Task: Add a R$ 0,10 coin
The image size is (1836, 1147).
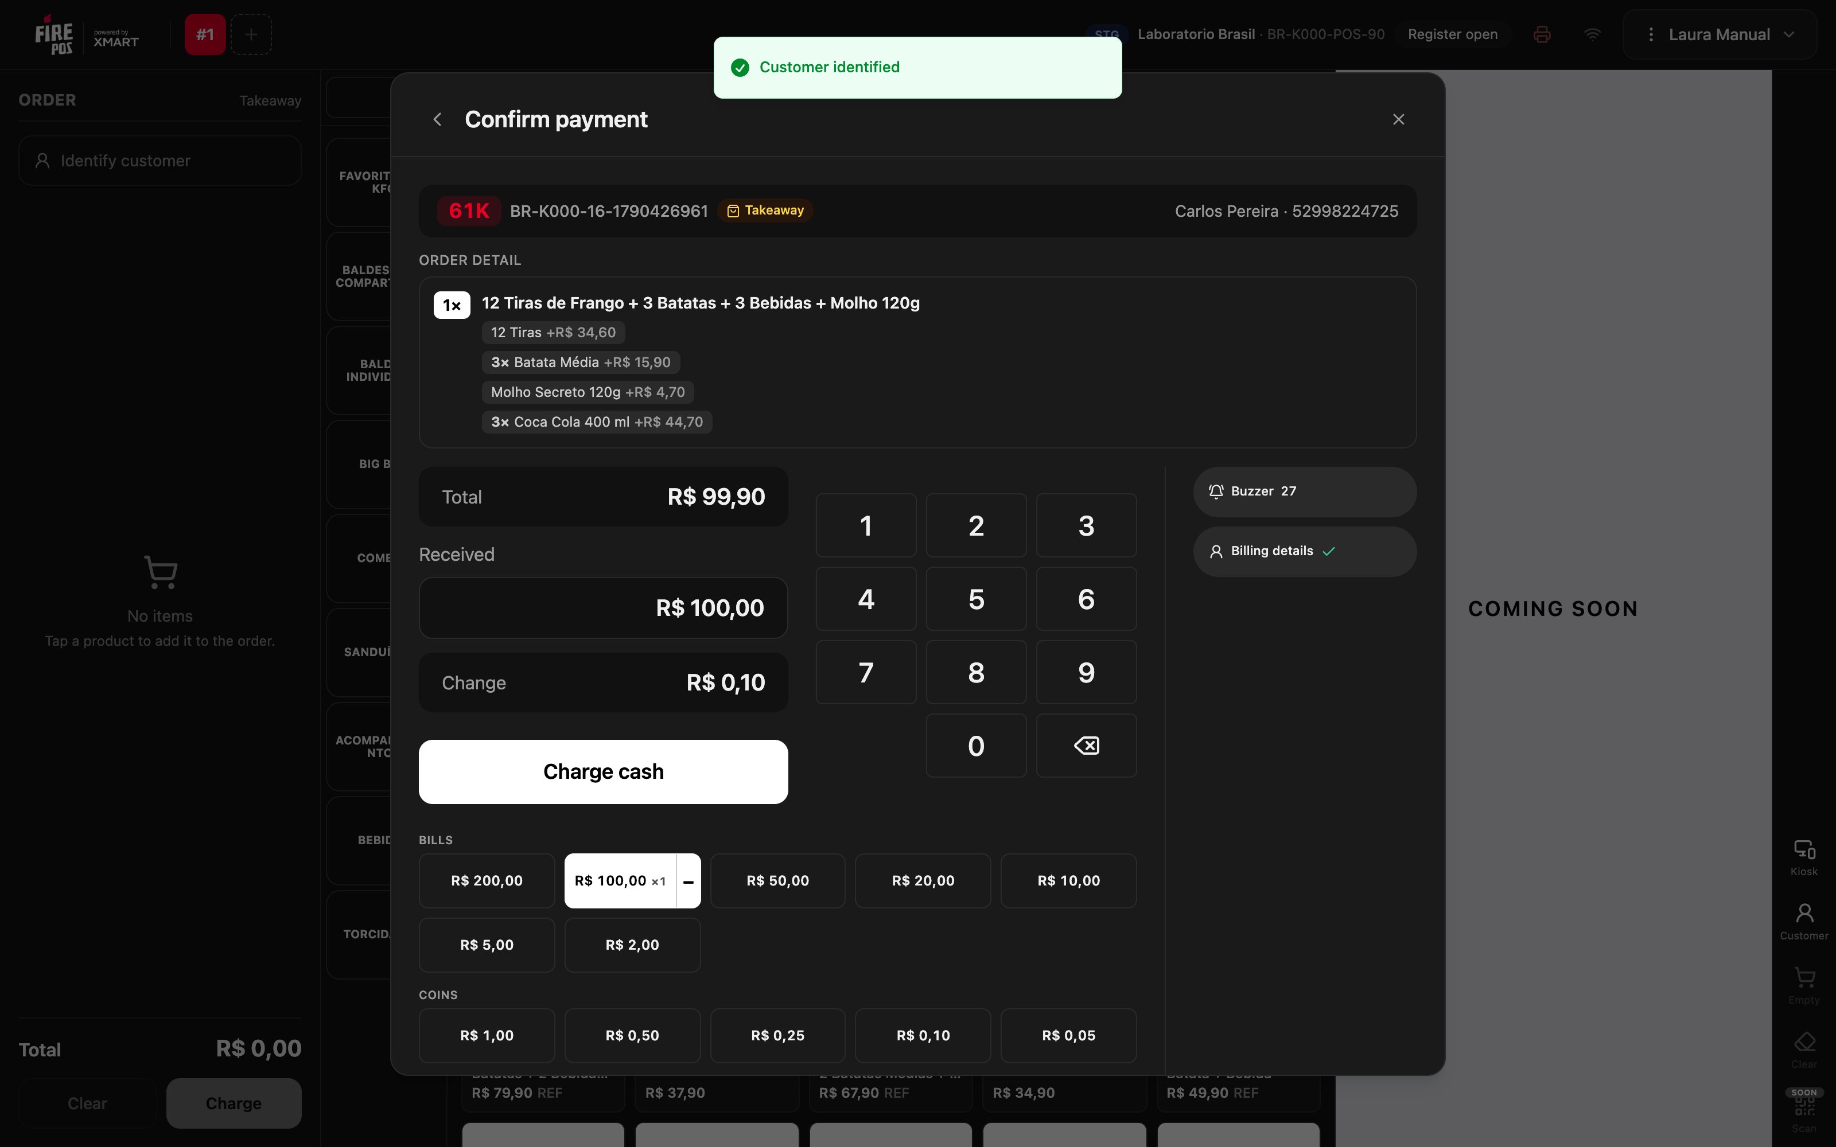Action: point(923,1036)
